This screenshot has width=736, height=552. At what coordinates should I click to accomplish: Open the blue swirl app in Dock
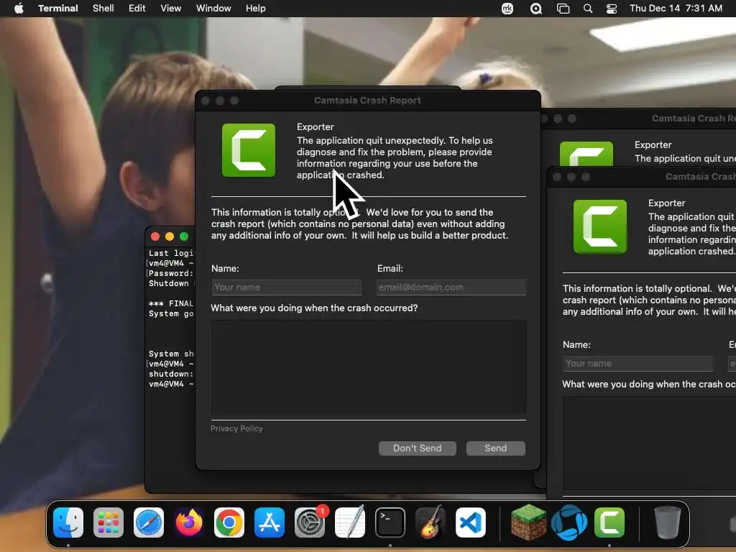[569, 523]
